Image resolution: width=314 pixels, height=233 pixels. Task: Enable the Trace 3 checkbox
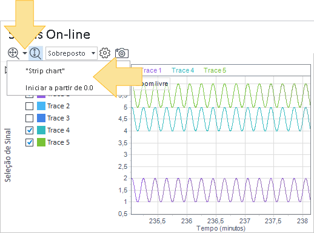pyautogui.click(x=30, y=118)
